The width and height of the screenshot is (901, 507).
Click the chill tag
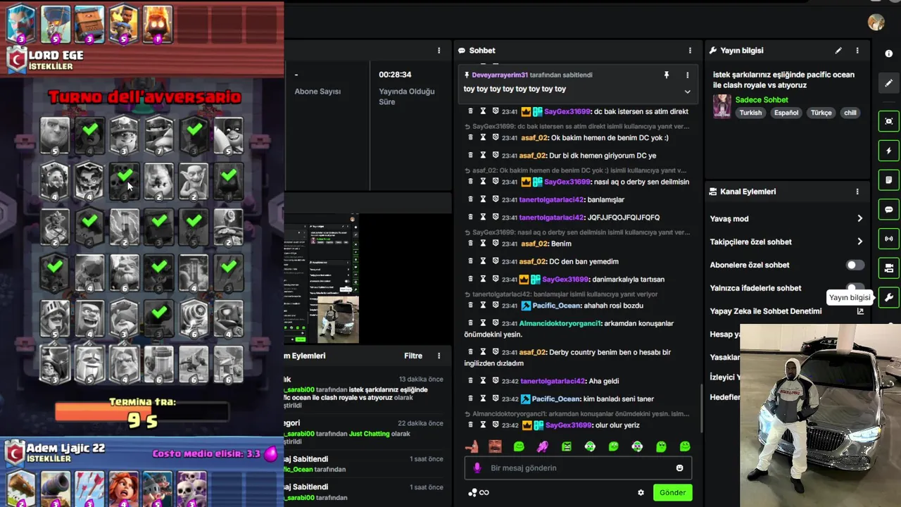850,113
